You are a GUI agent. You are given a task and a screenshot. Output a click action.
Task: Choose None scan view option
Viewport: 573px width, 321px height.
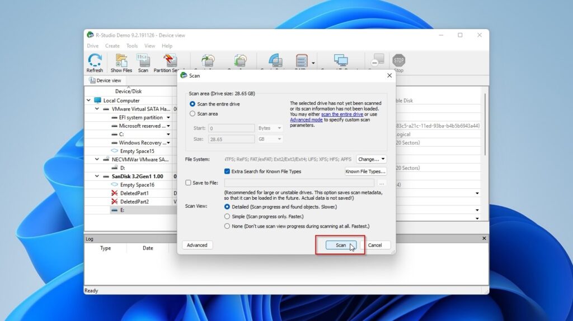click(x=227, y=226)
